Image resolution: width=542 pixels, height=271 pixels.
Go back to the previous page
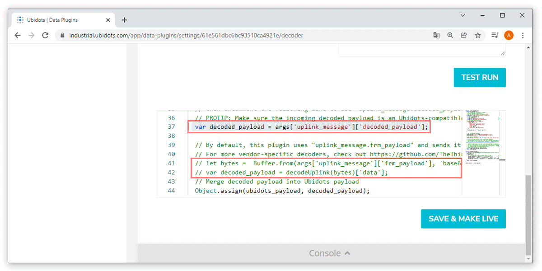18,35
